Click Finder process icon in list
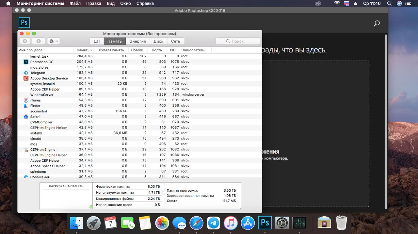The height and width of the screenshot is (234, 418). pos(26,106)
